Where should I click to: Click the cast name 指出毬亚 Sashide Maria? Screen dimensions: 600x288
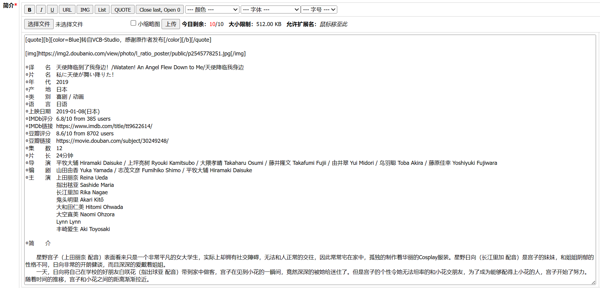click(85, 185)
